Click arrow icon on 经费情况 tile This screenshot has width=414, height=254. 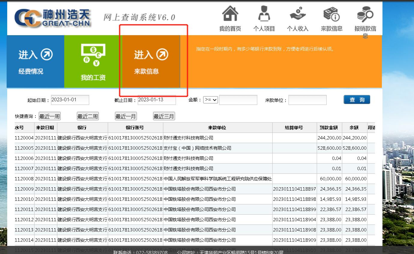[47, 54]
